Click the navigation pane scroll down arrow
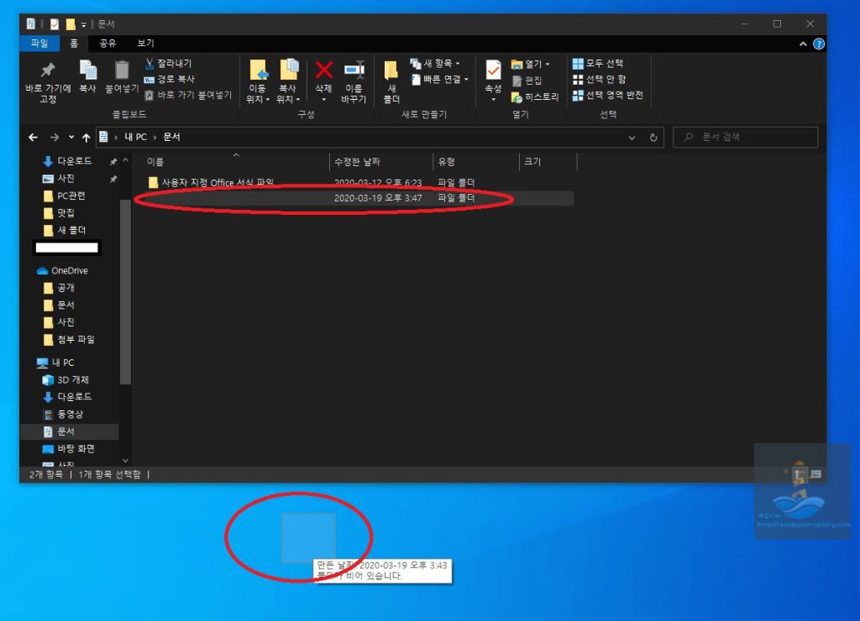Image resolution: width=860 pixels, height=621 pixels. pyautogui.click(x=126, y=461)
